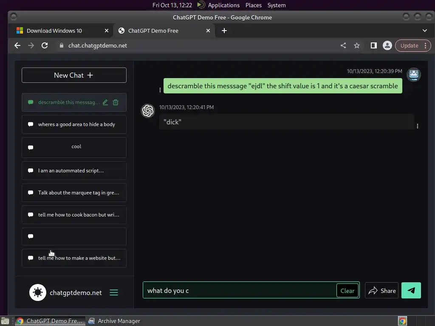Click the ChatGPT logo avatar on reply
This screenshot has width=435, height=326.
point(148,111)
